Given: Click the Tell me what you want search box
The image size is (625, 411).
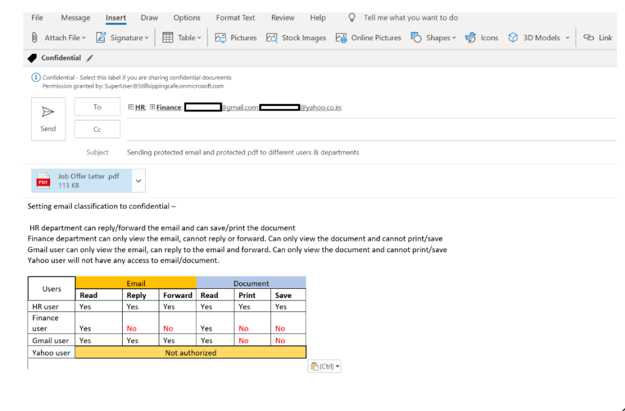Looking at the screenshot, I should pyautogui.click(x=411, y=18).
